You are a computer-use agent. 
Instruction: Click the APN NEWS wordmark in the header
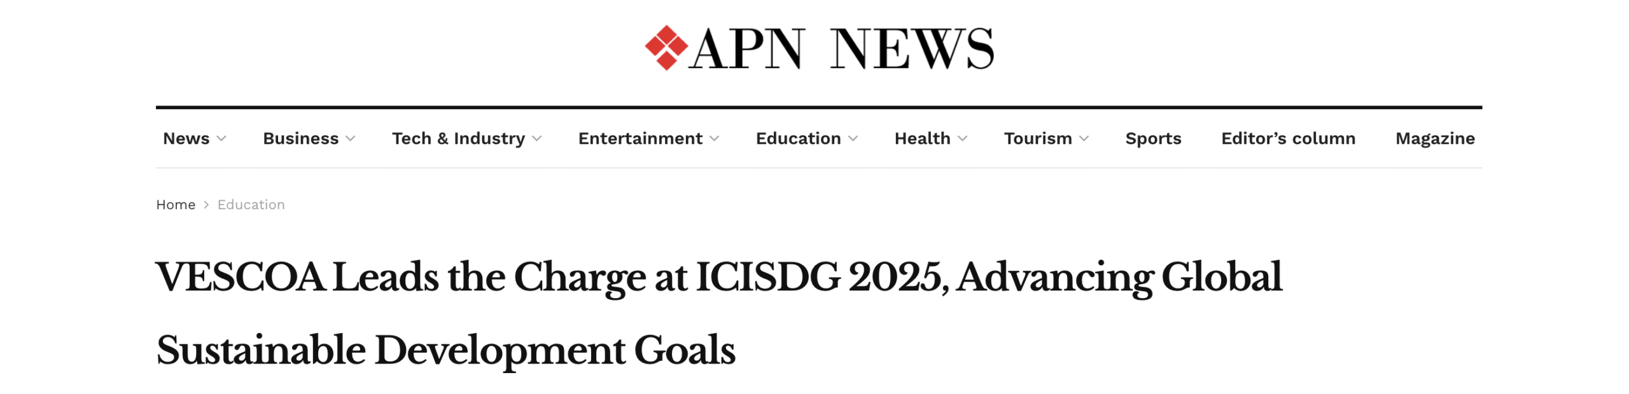coord(841,48)
